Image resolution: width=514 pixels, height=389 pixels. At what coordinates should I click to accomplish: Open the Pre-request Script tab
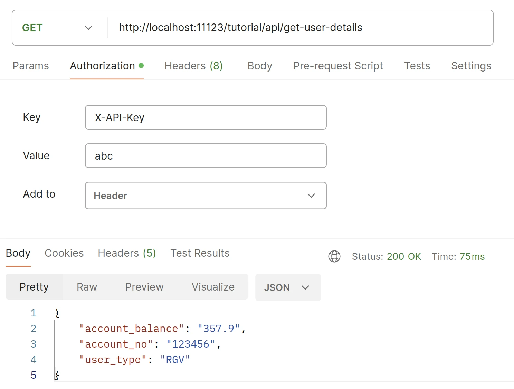(x=338, y=66)
